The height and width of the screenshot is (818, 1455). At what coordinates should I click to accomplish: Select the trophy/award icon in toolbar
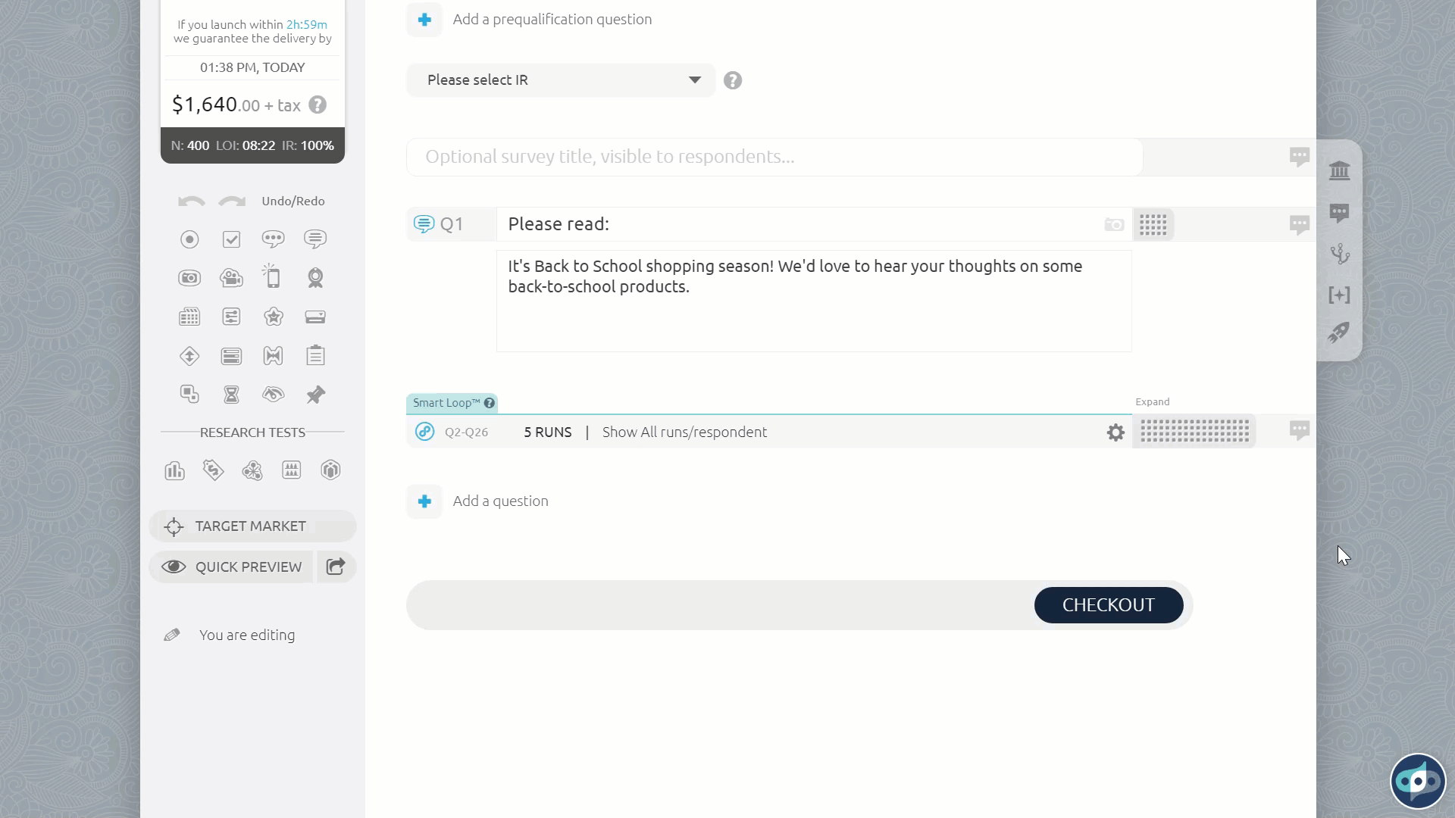point(314,278)
